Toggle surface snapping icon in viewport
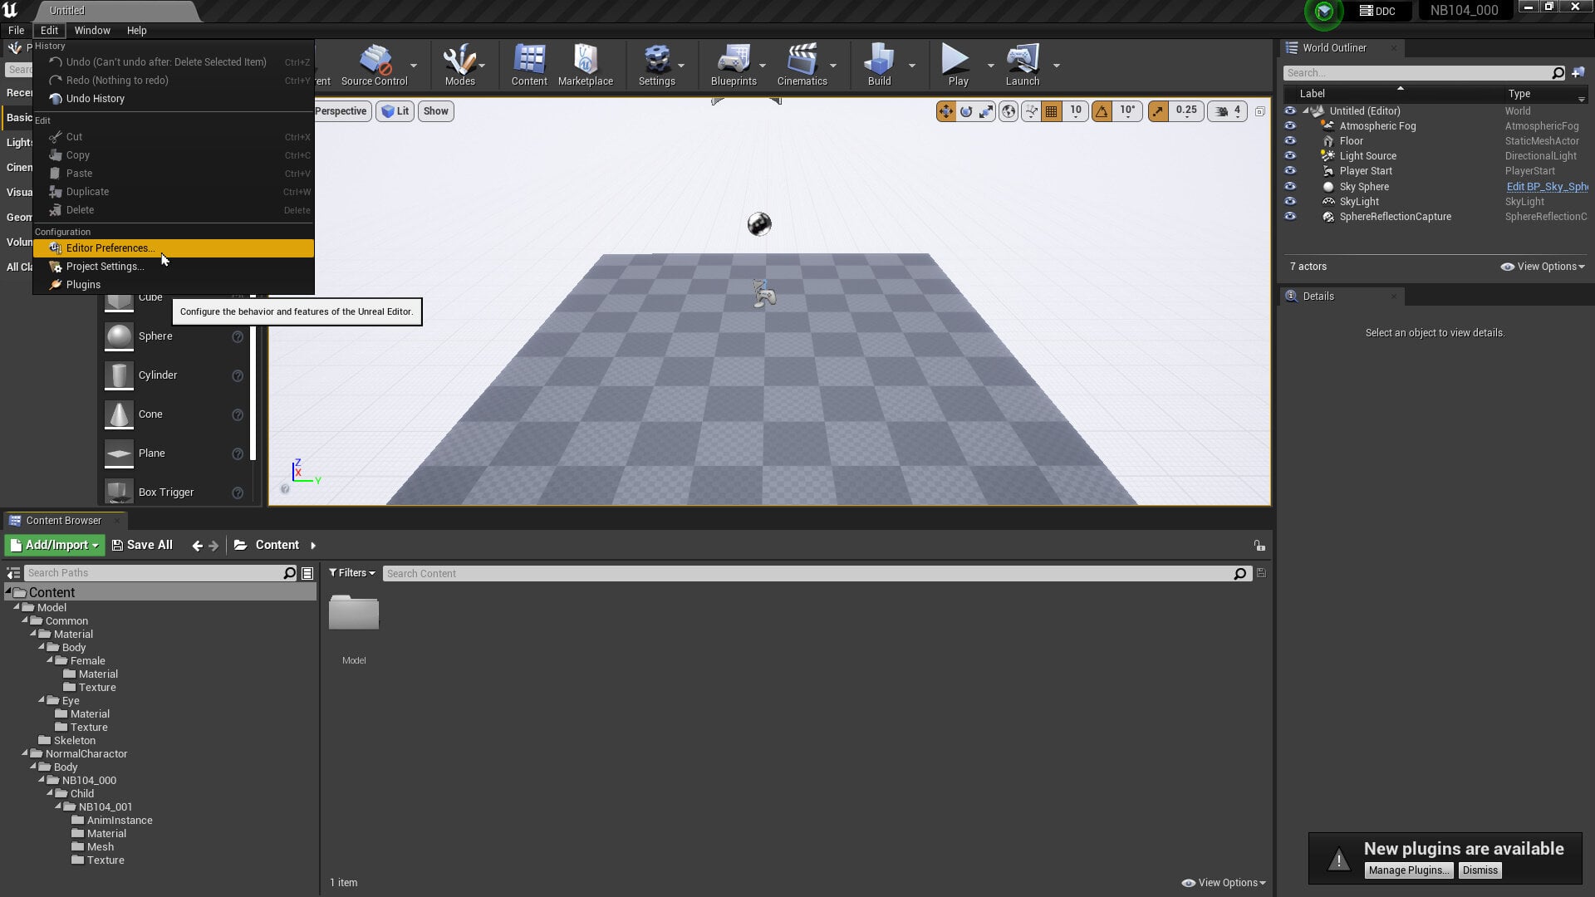The height and width of the screenshot is (897, 1595). click(1031, 111)
